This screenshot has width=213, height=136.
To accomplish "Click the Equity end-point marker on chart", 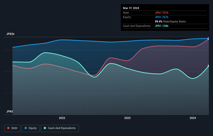I will [209, 39].
